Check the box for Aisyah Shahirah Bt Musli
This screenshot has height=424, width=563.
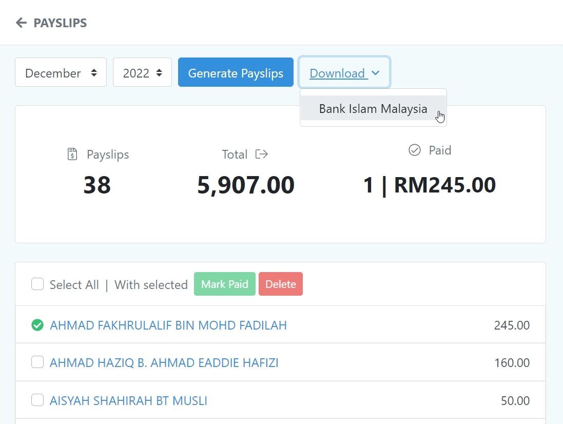click(x=37, y=400)
